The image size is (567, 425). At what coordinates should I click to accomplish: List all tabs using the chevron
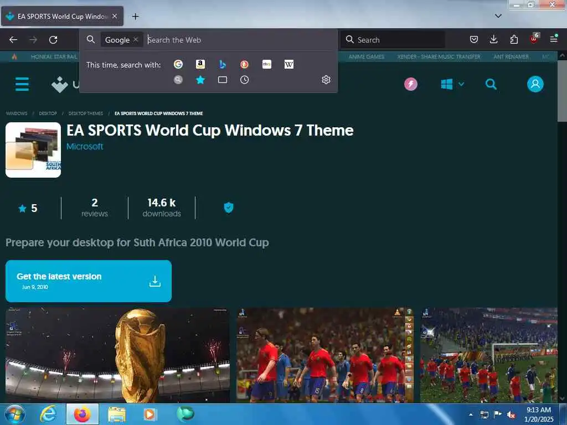pyautogui.click(x=498, y=16)
